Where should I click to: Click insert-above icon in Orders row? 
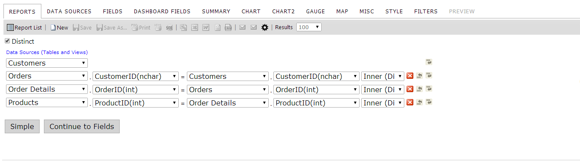pyautogui.click(x=419, y=76)
